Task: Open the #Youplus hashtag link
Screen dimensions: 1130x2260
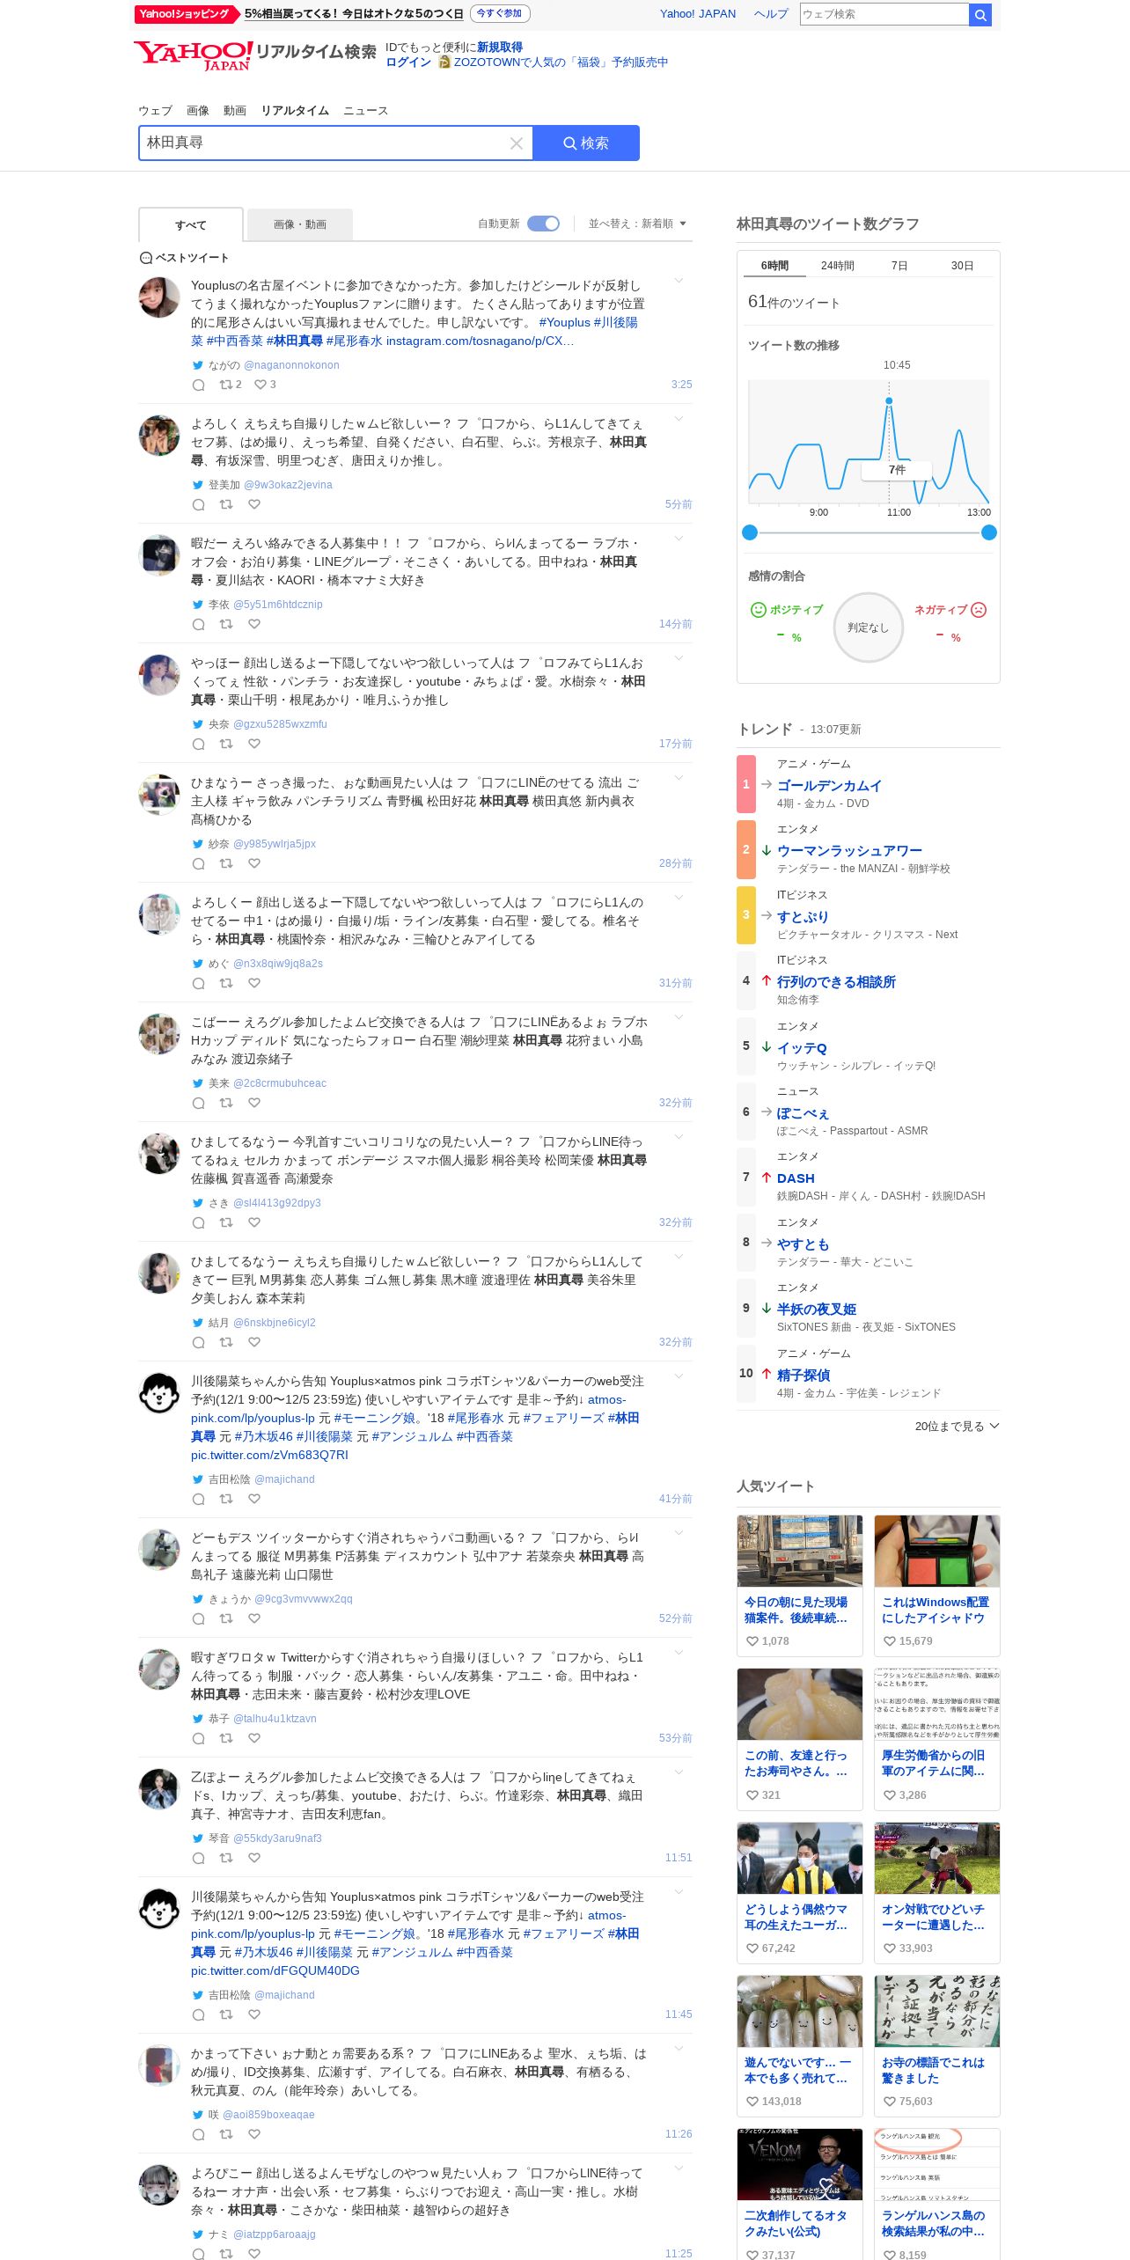Action: pos(564,323)
